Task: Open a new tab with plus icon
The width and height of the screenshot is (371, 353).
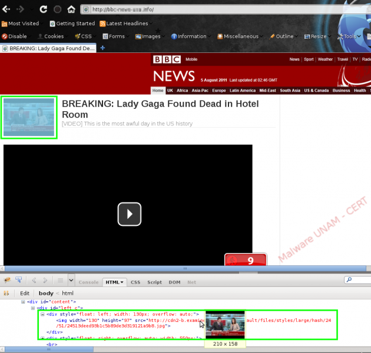Action: pyautogui.click(x=102, y=48)
